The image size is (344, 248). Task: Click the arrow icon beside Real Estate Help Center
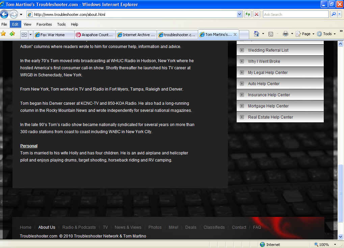242,117
